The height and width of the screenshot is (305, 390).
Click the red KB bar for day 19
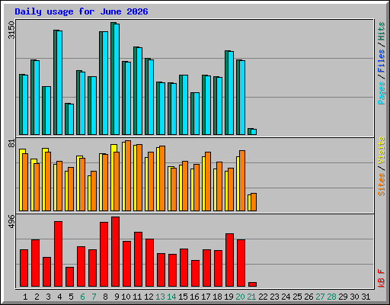(229, 260)
